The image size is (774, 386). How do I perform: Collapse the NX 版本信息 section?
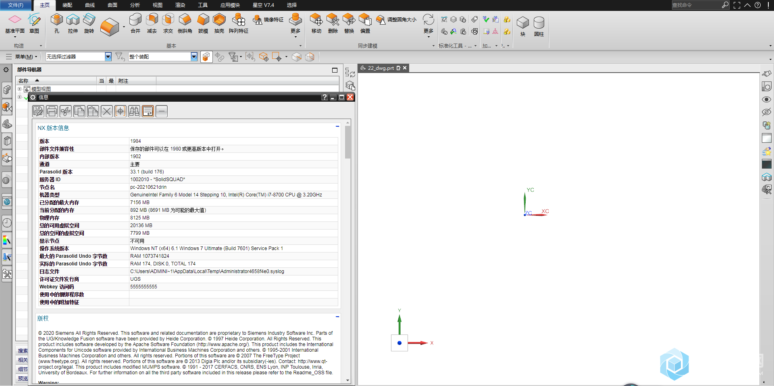coord(337,126)
